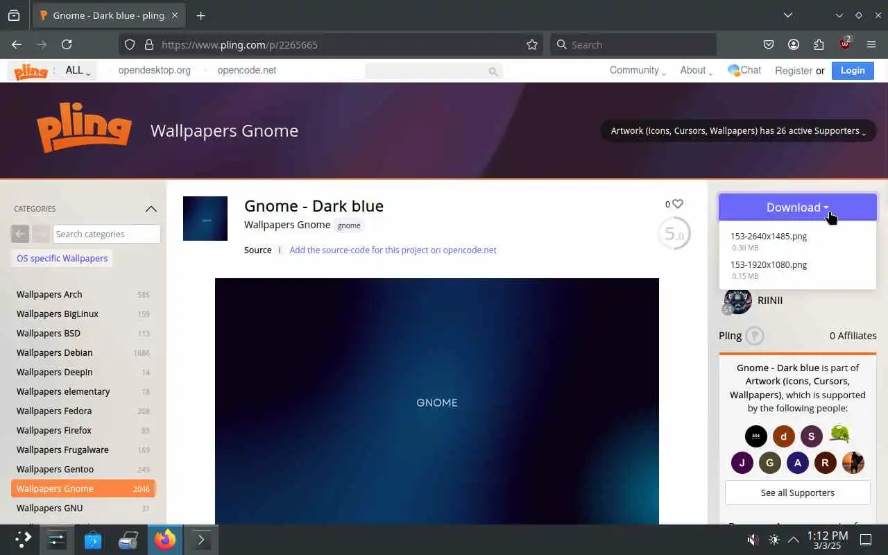The width and height of the screenshot is (888, 555).
Task: Expand the ALL categories dropdown
Action: click(78, 71)
